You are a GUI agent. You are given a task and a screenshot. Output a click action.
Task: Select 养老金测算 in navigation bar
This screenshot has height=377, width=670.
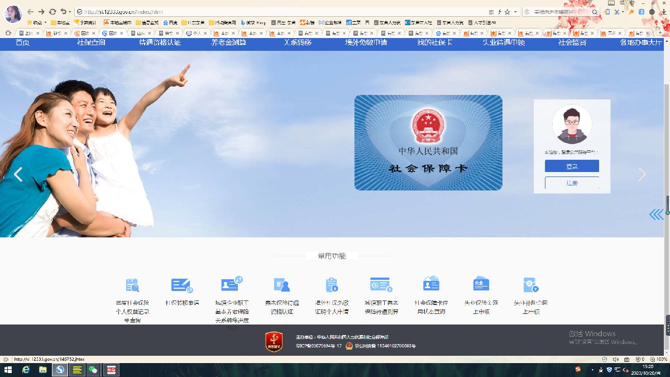[228, 42]
